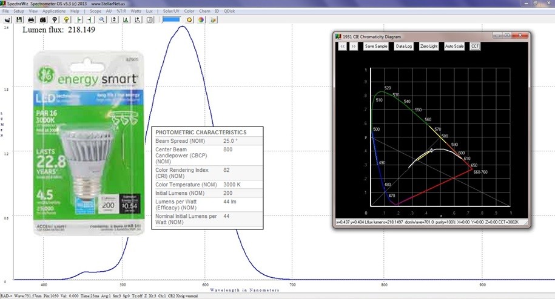Click the >> button in CIE window

pos(353,46)
